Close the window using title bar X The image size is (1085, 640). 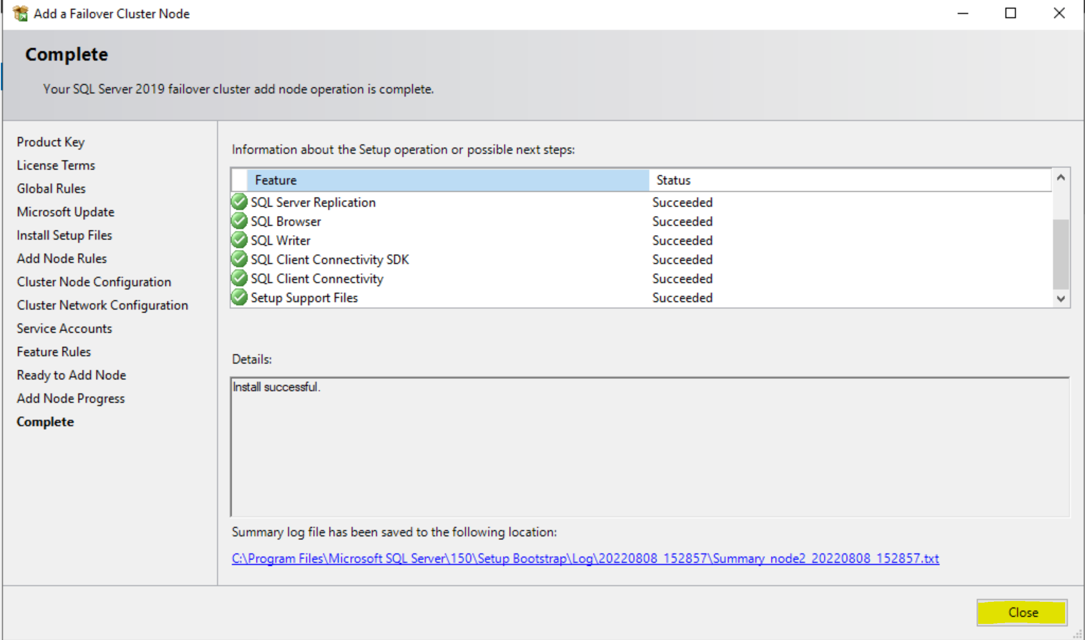tap(1059, 14)
